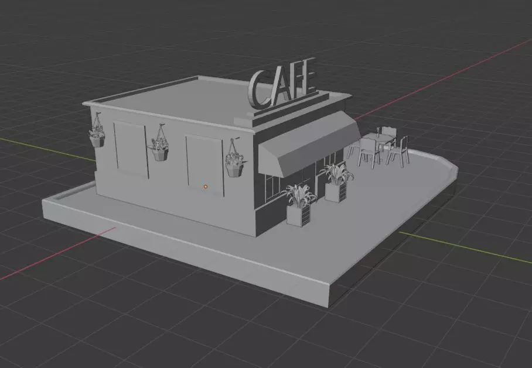Image resolution: width=532 pixels, height=368 pixels.
Task: Select the rightmost patio chair
Action: (399, 152)
